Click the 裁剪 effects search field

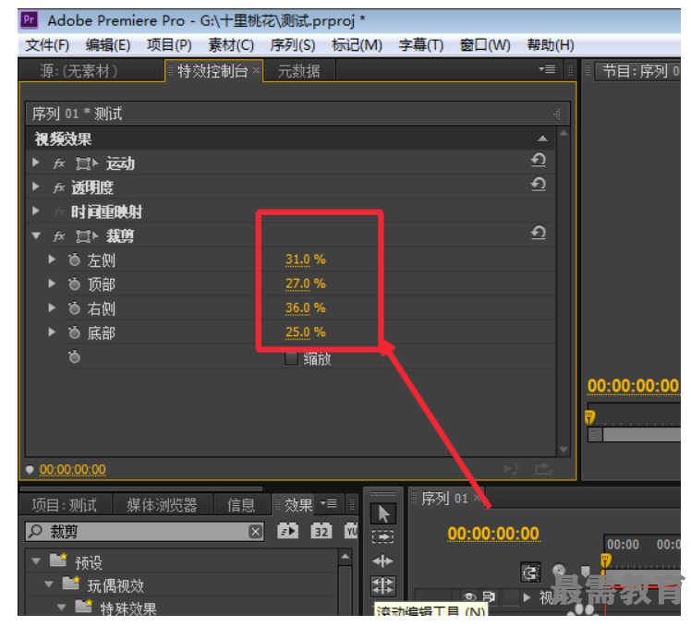pos(144,532)
